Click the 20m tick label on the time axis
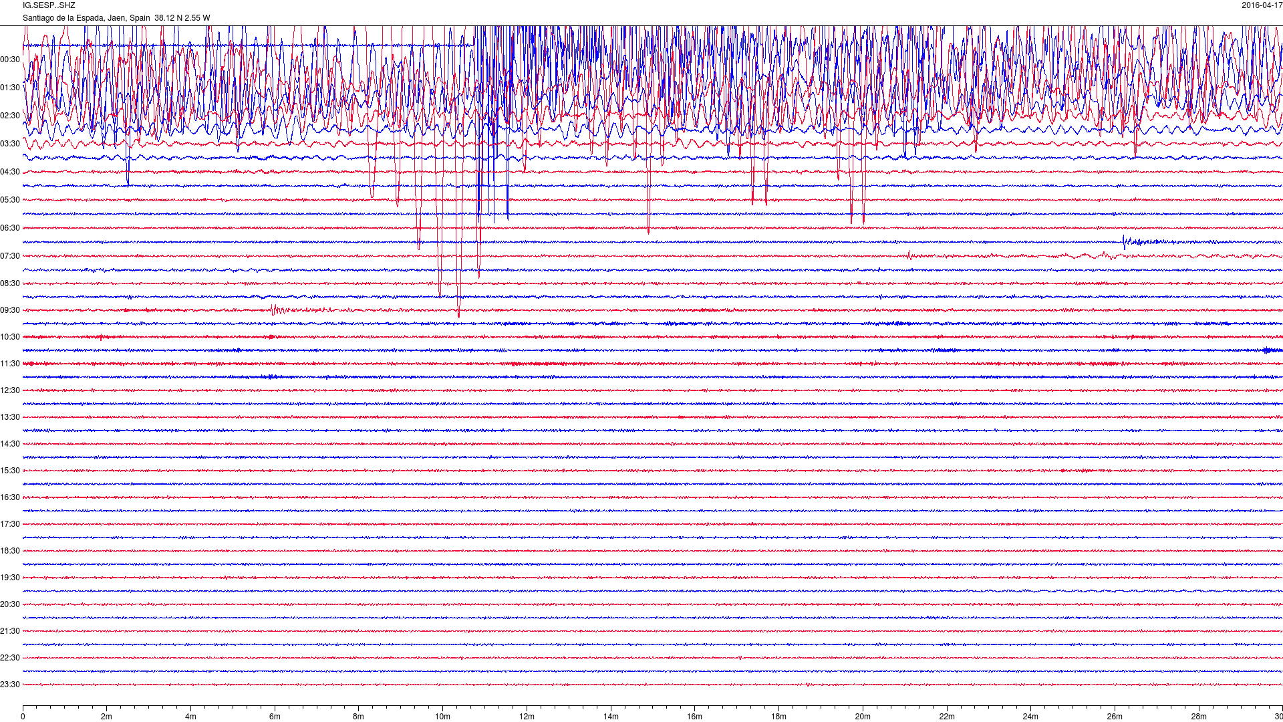This screenshot has height=722, width=1283. (863, 717)
